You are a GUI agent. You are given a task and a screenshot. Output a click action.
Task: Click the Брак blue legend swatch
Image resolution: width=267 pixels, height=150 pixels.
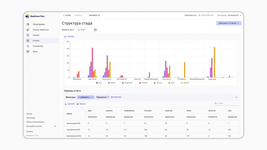pos(97,83)
